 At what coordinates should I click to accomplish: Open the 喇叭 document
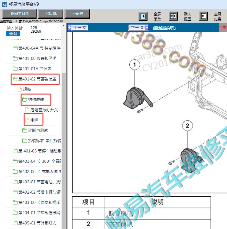click(x=32, y=120)
